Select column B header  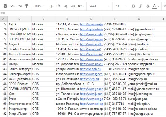[x=19, y=19]
